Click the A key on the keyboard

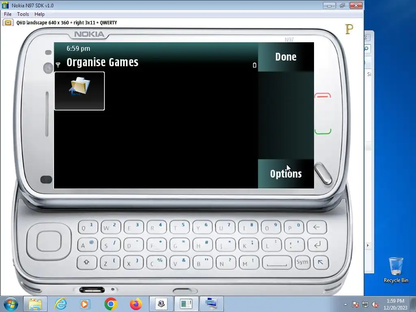pyautogui.click(x=87, y=245)
